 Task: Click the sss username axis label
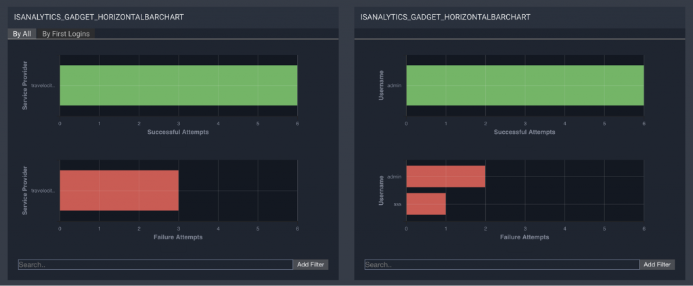click(397, 204)
